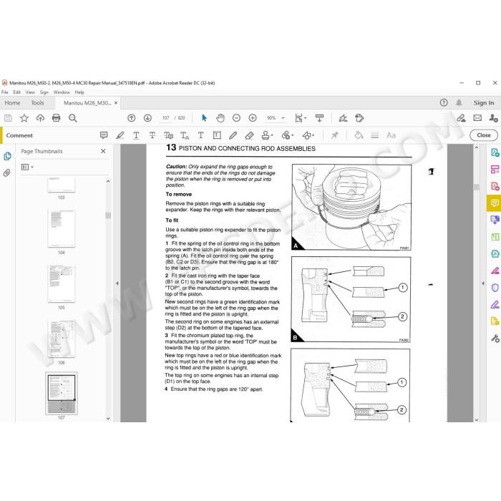
Task: Click the Find text magnifier icon
Action: (73, 118)
